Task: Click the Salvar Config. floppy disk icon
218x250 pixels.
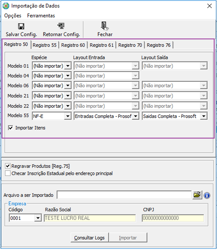Action: 21,26
